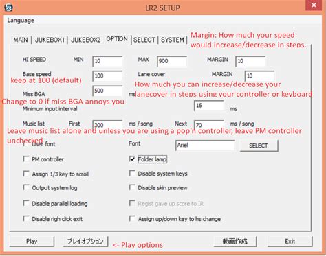Click the SELECT font button
Viewport: 326px width, 256px height.
259,146
